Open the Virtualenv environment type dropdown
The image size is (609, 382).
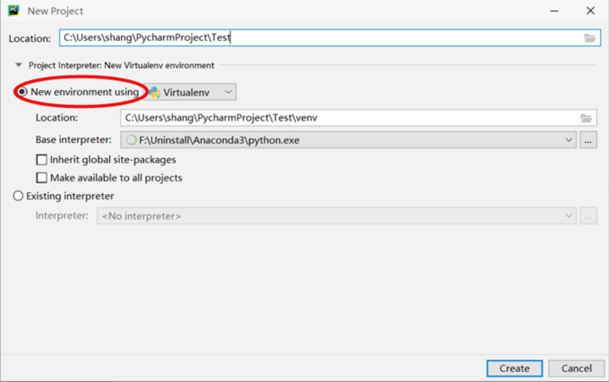point(190,92)
